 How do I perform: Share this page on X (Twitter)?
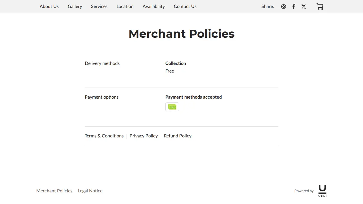click(304, 7)
